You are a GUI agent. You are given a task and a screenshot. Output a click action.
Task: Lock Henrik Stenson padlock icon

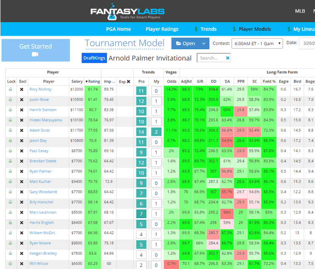[x=10, y=110]
